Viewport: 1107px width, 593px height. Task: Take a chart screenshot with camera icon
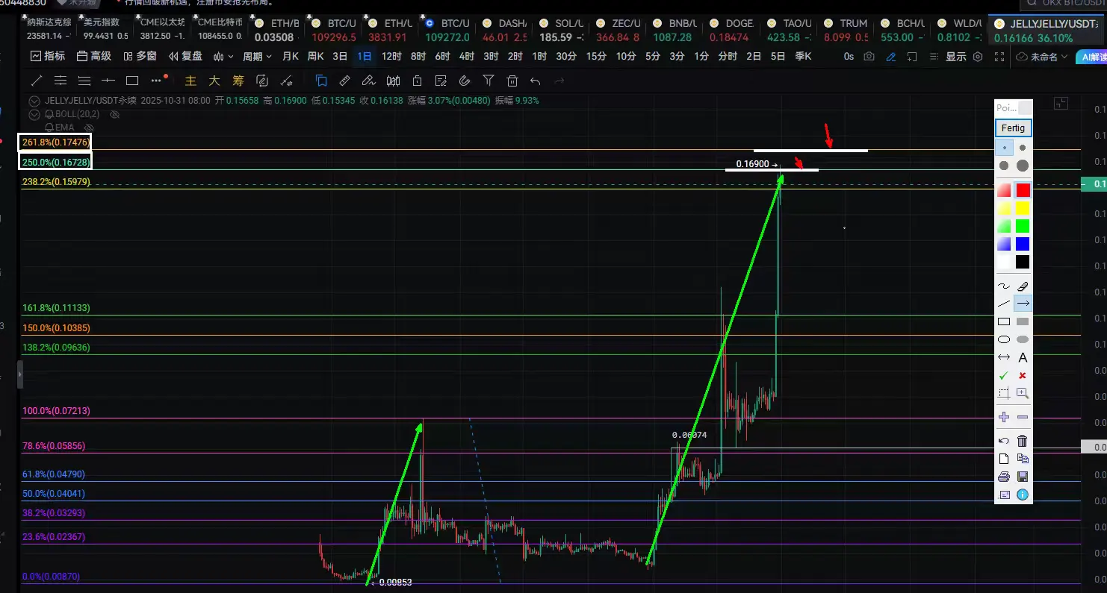coord(869,56)
